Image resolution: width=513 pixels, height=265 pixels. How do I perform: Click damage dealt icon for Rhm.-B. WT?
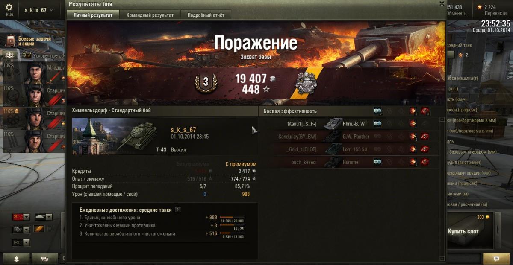(x=413, y=124)
